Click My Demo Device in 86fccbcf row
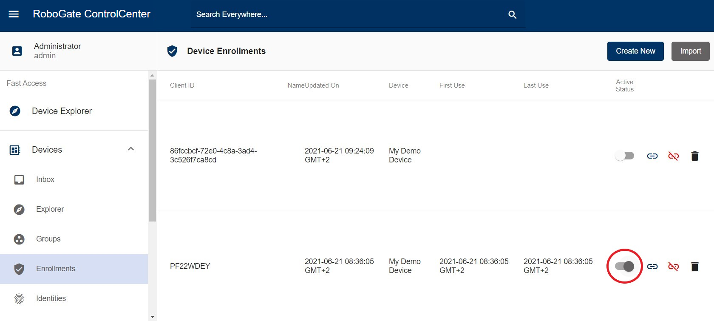Screen dimensions: 714x321 [x=405, y=155]
